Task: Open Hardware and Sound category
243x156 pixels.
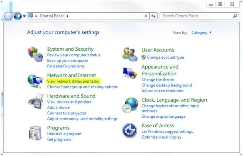Action: 71,96
